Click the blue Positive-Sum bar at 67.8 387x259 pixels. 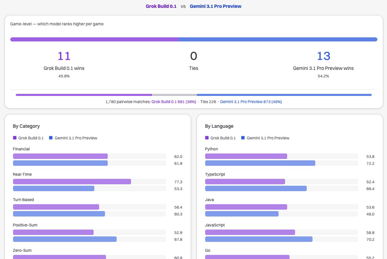pos(64,239)
